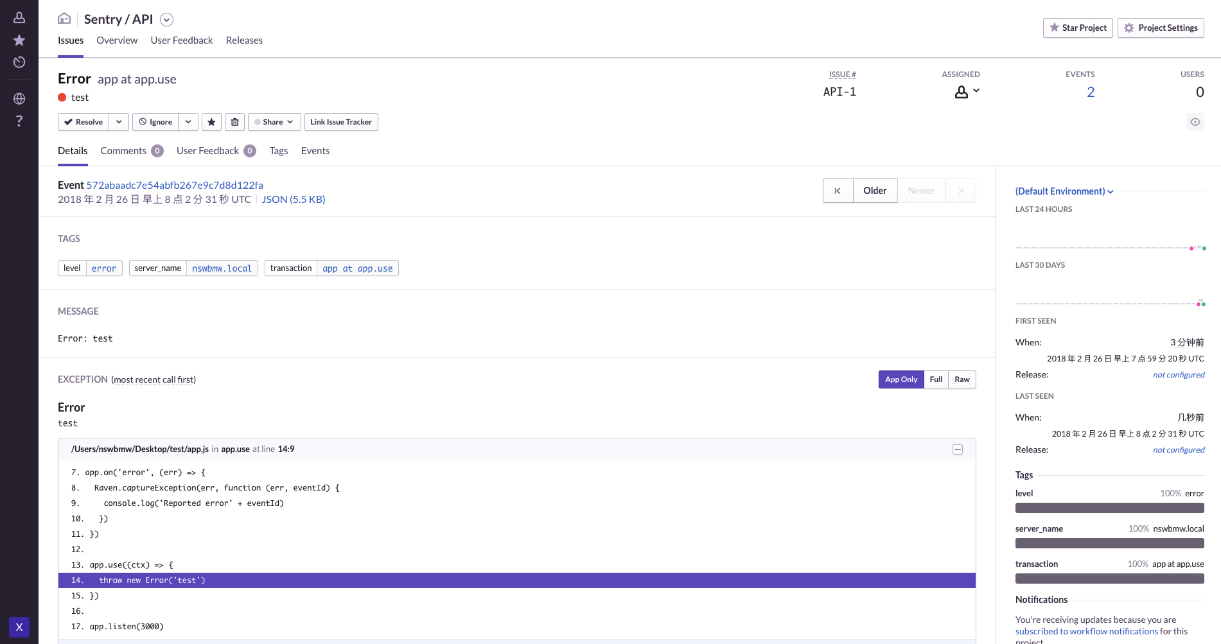Click the globe icon in the sidebar
The height and width of the screenshot is (644, 1221).
tap(19, 98)
